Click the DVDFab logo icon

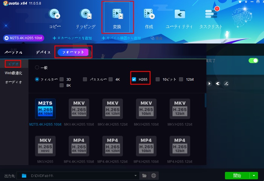tap(6, 3)
